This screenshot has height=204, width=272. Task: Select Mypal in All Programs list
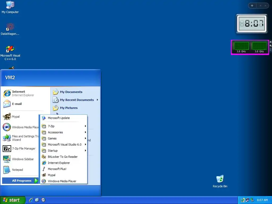(64, 175)
